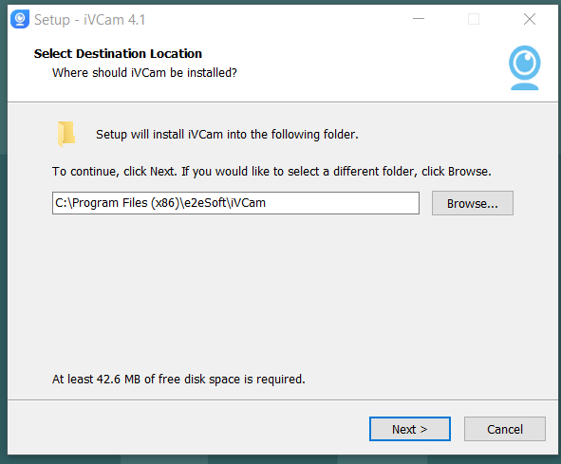Click the 'Setup - iVCam 4.1' title text

pyautogui.click(x=89, y=20)
